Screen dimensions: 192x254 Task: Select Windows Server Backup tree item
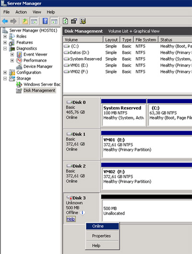(42, 84)
